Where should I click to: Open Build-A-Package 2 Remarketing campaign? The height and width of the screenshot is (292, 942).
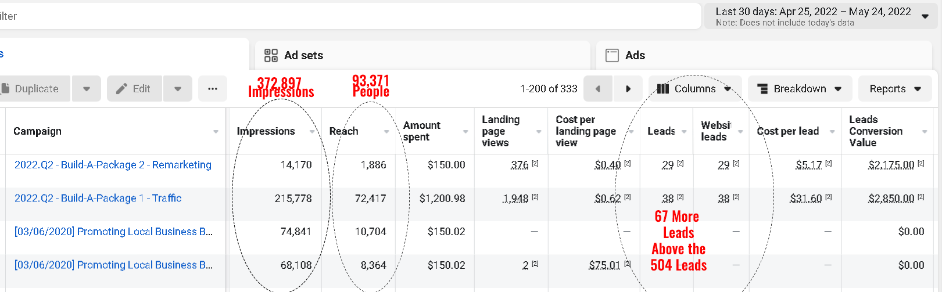[x=113, y=165]
